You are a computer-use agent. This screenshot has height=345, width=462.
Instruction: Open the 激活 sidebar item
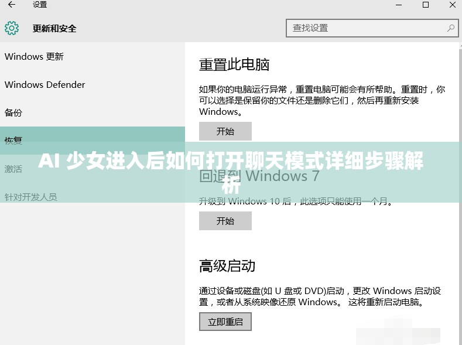point(13,169)
